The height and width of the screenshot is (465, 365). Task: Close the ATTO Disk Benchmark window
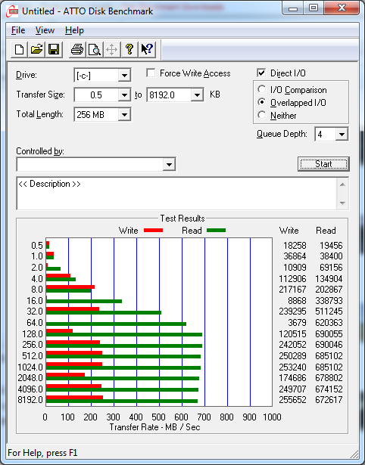[x=342, y=8]
